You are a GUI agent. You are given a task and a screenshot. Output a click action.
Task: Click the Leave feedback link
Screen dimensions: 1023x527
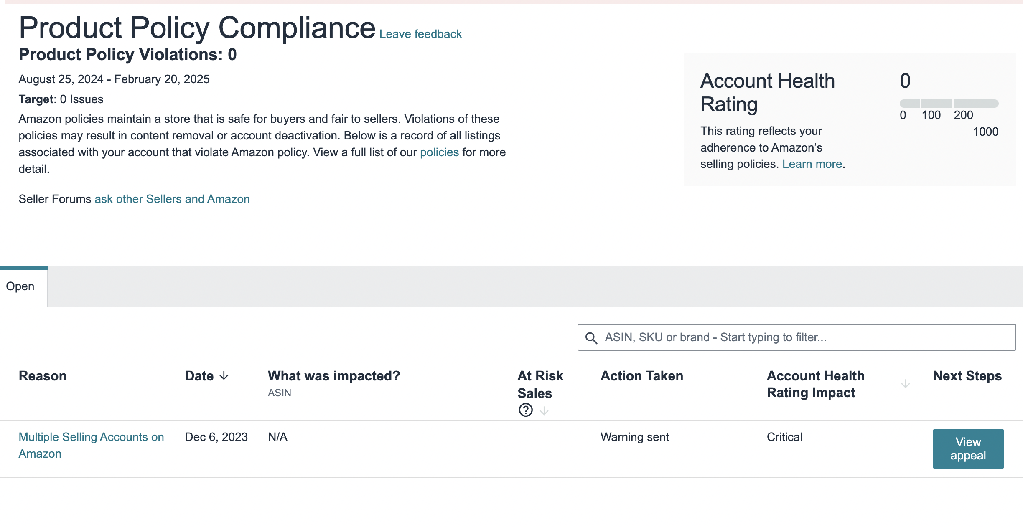point(420,34)
